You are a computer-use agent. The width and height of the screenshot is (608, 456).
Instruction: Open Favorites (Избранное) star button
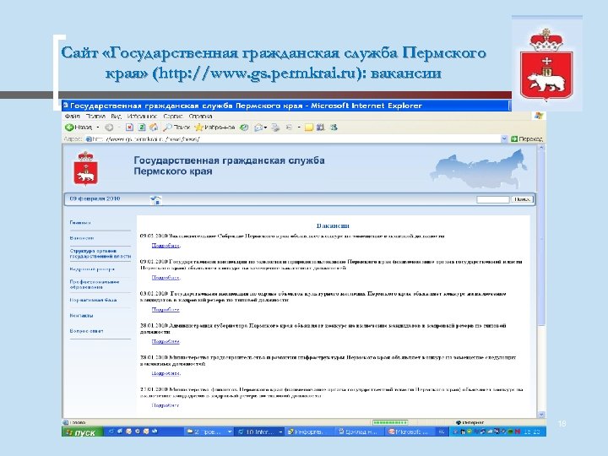(x=214, y=128)
